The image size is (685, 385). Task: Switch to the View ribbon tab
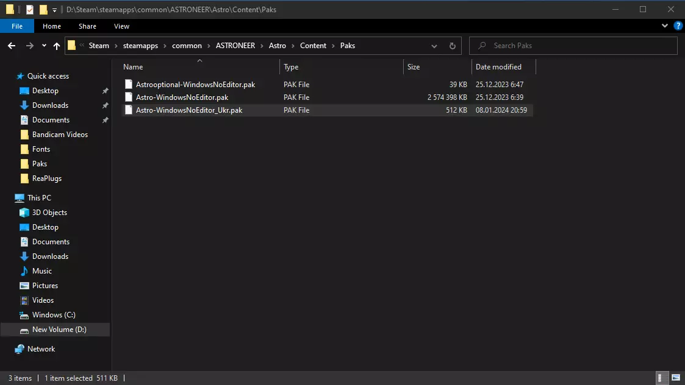(x=121, y=26)
